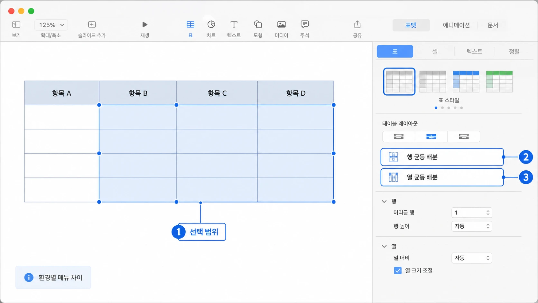Screen dimensions: 538x303
Task: Choose the first gray outlined table style
Action: pyautogui.click(x=399, y=81)
